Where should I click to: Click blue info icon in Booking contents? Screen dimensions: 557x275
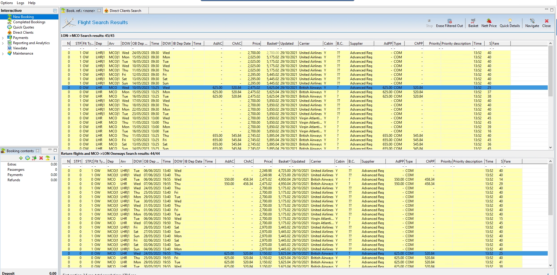(x=54, y=158)
